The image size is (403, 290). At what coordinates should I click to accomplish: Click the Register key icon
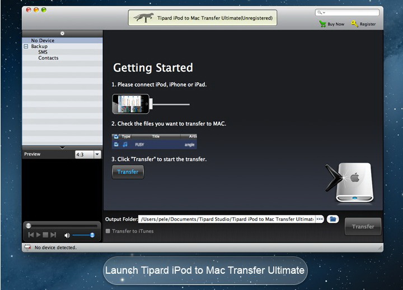coord(355,24)
